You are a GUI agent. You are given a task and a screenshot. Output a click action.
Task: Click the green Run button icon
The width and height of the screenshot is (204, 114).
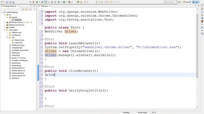click(64, 2)
